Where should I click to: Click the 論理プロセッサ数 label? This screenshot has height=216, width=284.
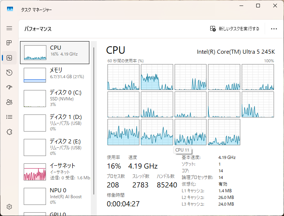197,177
